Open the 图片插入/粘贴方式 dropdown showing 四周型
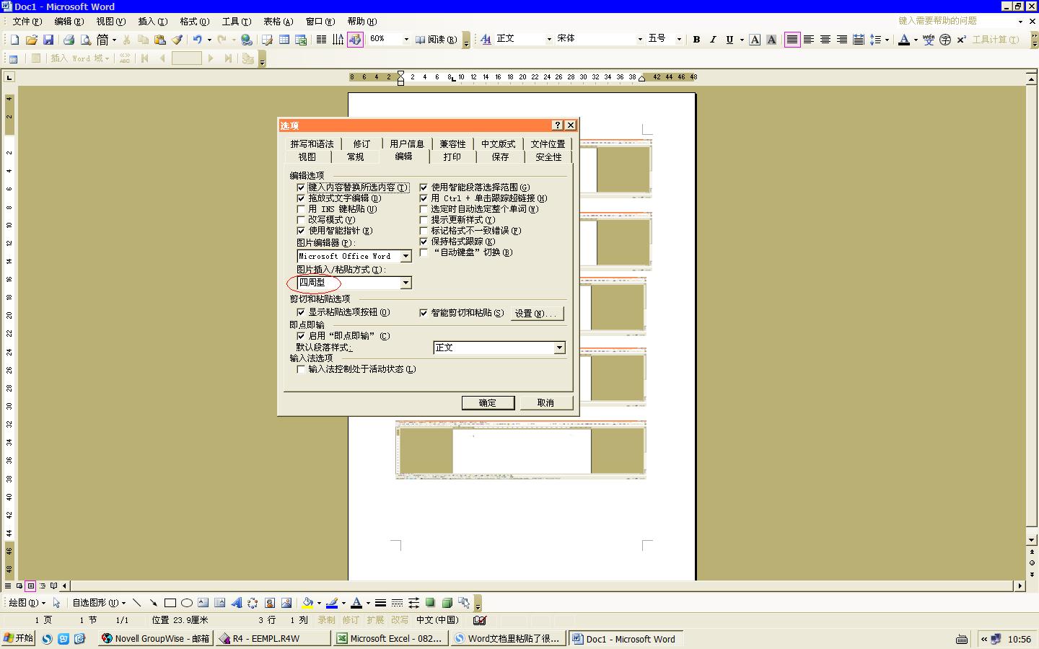Image resolution: width=1039 pixels, height=649 pixels. pos(405,283)
